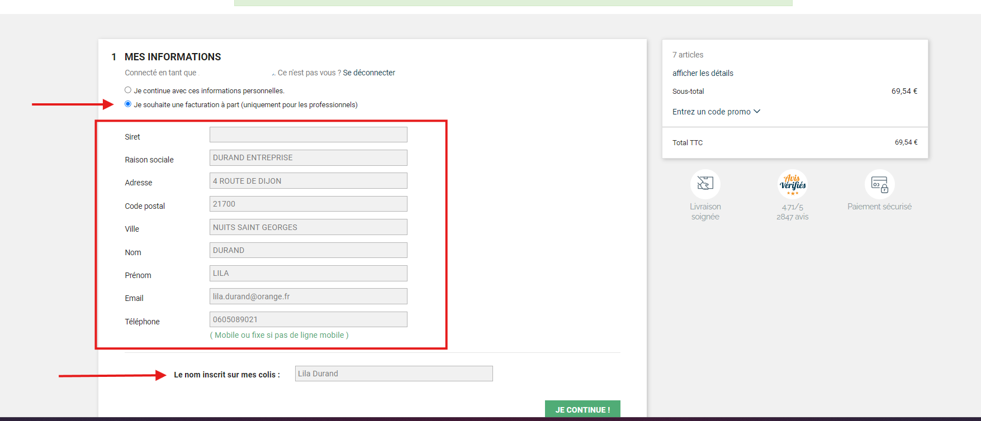Click the Téléphone number field
The image size is (981, 421).
(308, 319)
